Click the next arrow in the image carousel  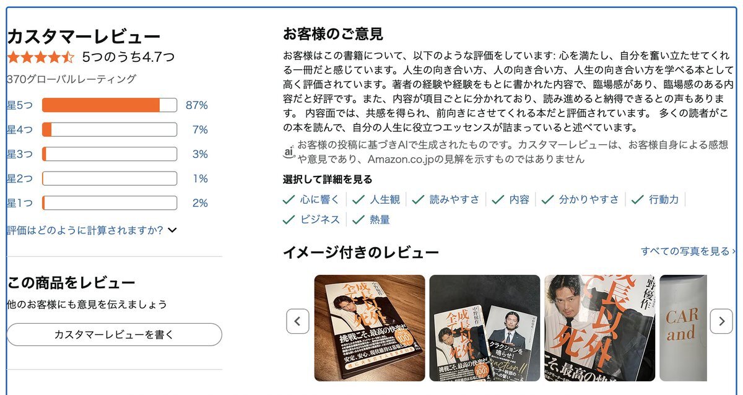[721, 321]
